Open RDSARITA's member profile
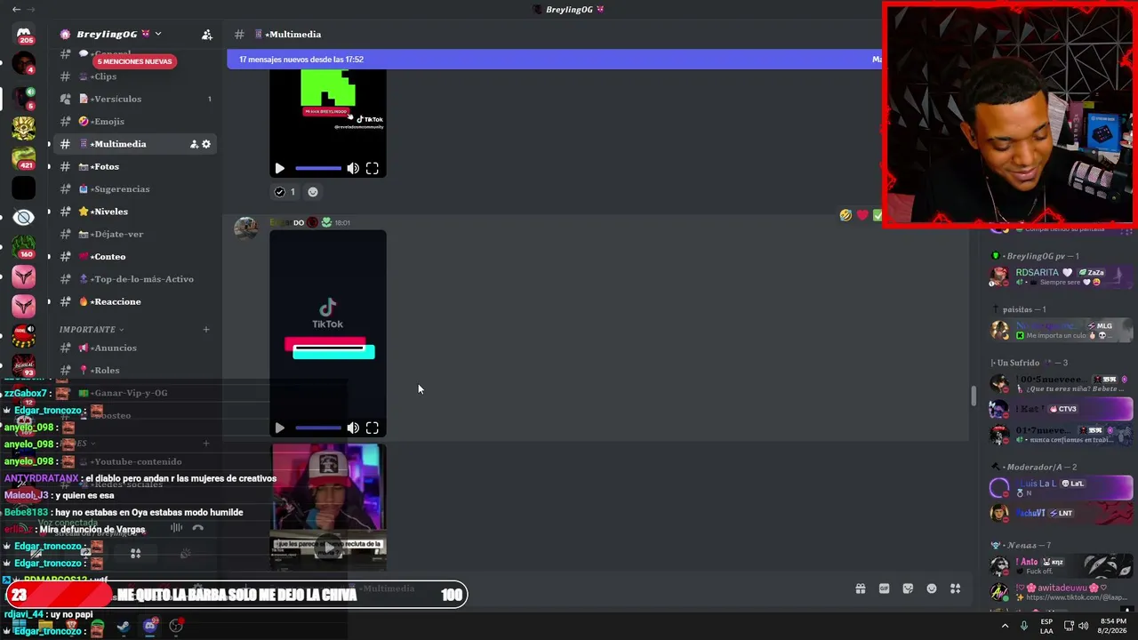Viewport: 1138px width, 640px height. click(1062, 276)
